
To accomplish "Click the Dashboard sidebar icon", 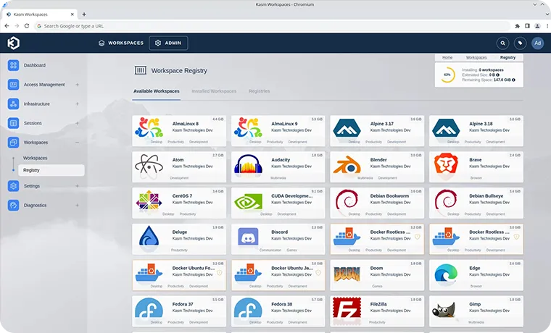I will point(14,65).
